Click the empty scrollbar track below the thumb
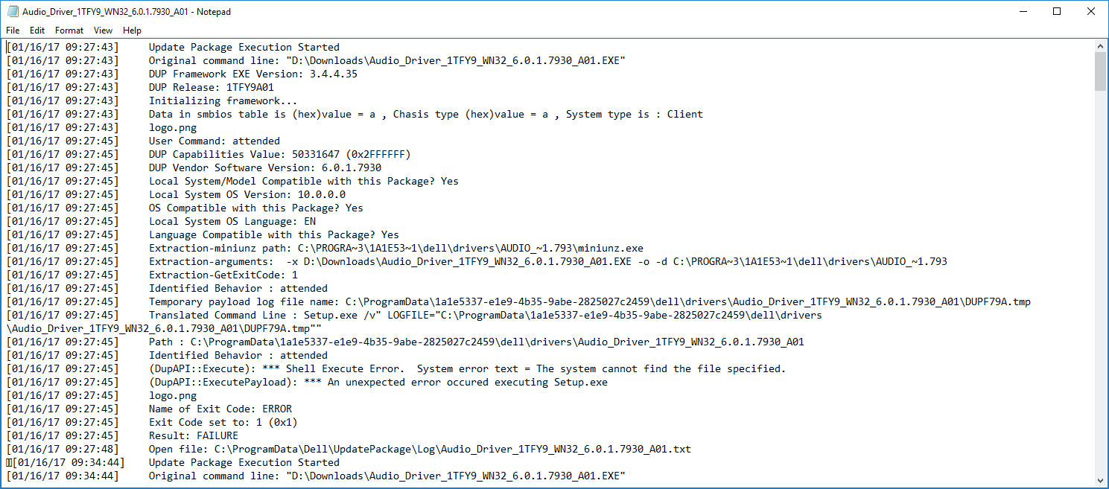1109x489 pixels. [x=1100, y=298]
